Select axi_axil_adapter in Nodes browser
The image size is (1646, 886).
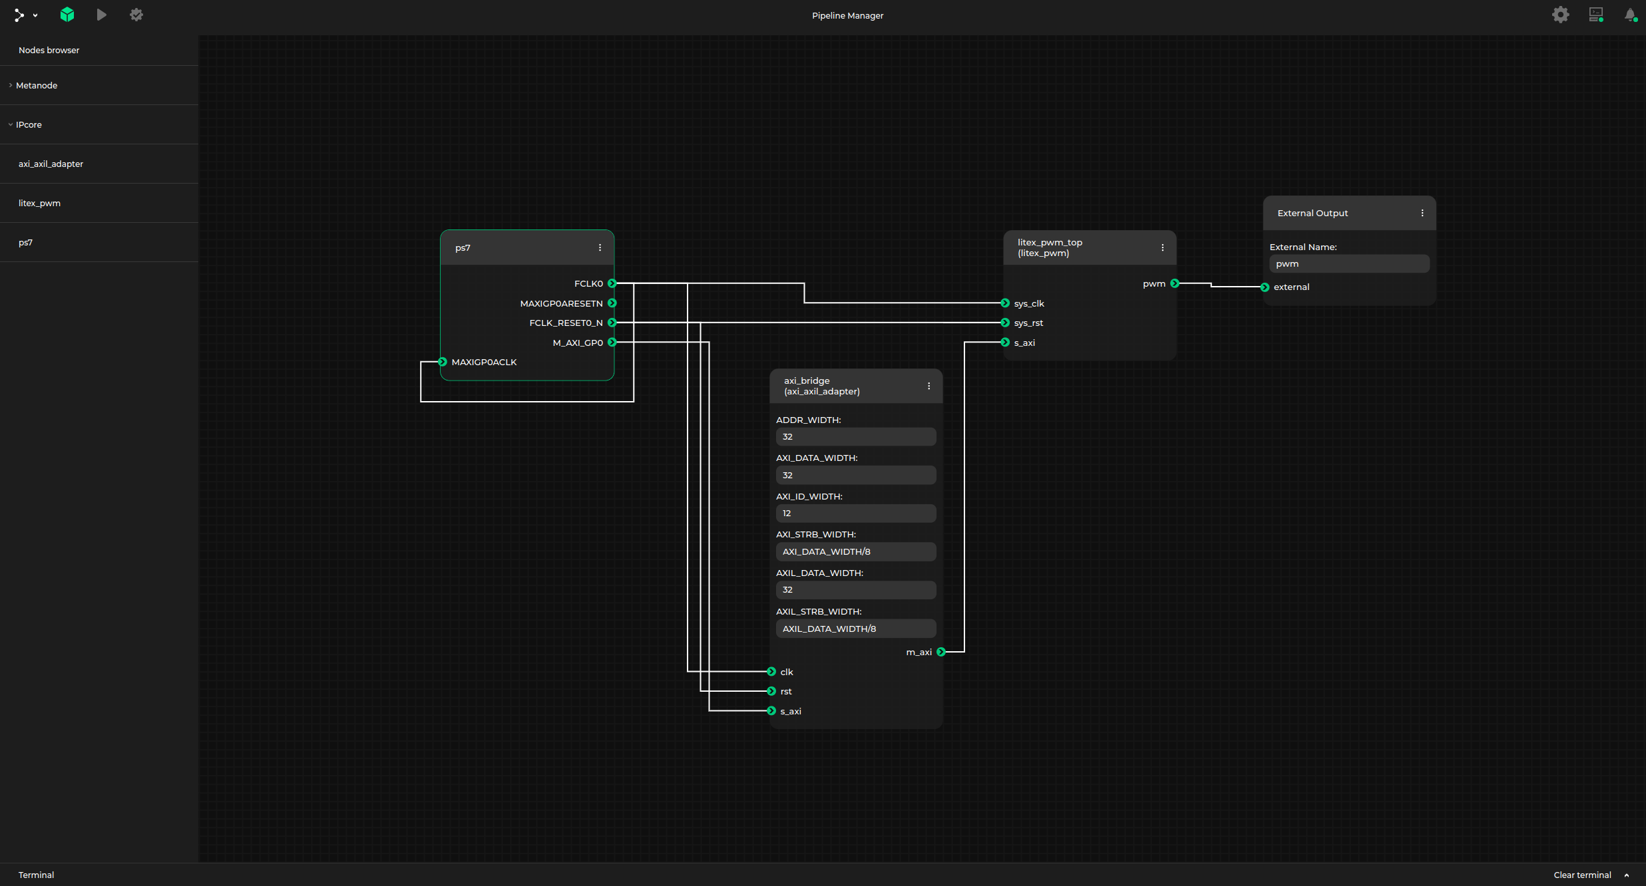99,164
